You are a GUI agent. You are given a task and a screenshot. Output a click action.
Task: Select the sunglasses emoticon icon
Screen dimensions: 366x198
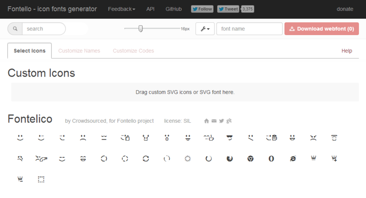pos(230,138)
